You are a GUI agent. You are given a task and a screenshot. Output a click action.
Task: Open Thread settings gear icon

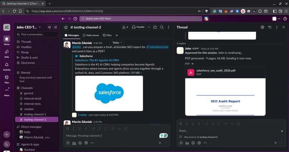coord(262,27)
